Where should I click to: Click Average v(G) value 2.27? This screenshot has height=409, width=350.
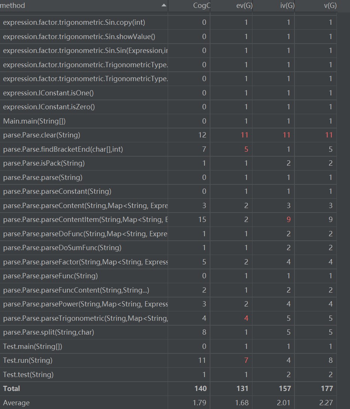coord(326,403)
